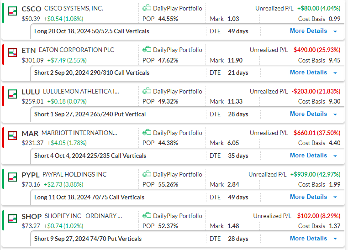Select the SHOP ticker symbol
Viewport: 348px width, 250px height.
[x=32, y=217]
